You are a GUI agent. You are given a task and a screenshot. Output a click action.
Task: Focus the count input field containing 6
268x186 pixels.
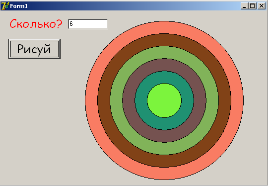(88, 24)
